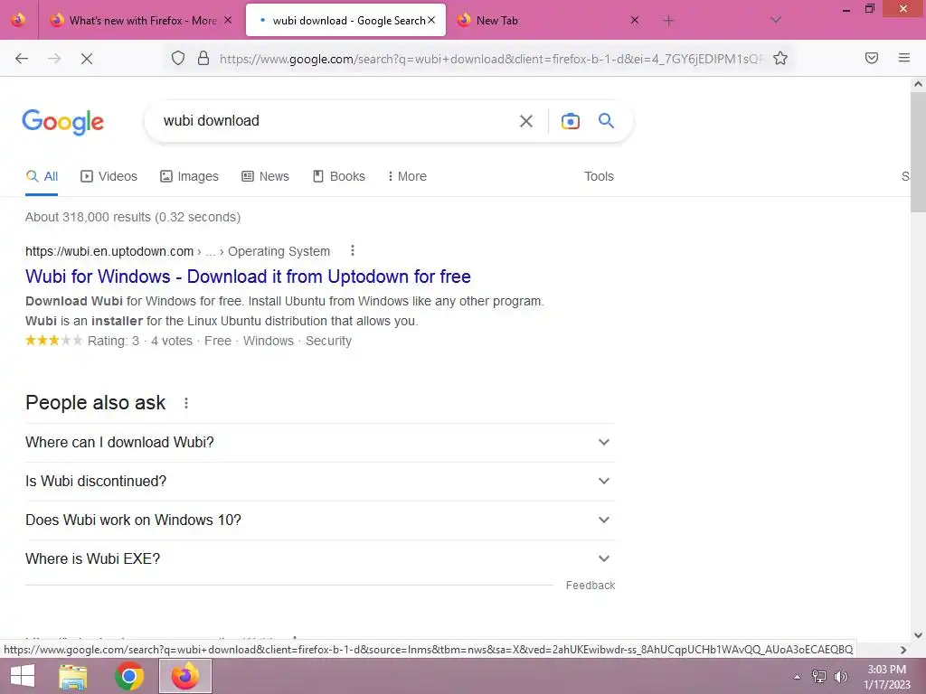Save page to Pocket
The height and width of the screenshot is (694, 926).
pos(872,58)
